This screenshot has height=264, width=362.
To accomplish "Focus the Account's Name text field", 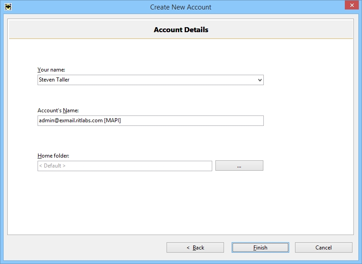I will tap(190, 120).
